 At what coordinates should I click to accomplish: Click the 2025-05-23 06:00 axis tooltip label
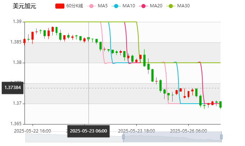[x=88, y=131]
